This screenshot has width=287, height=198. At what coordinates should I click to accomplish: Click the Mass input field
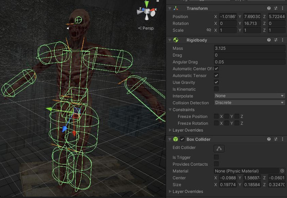[x=249, y=48]
